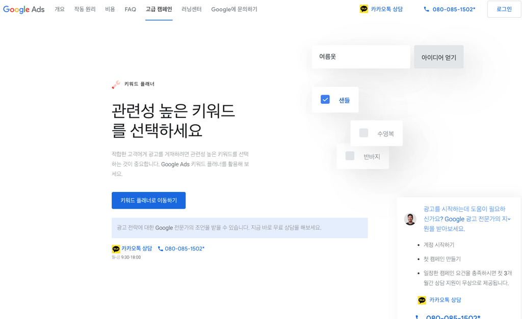Open 카카오톡 상담 link in header
Viewport: 522px width, 319px height.
coord(387,9)
